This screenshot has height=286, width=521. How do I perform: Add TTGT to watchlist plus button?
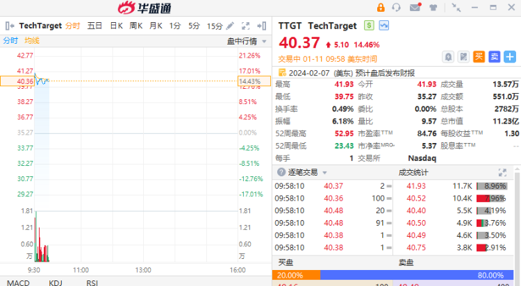click(510, 57)
